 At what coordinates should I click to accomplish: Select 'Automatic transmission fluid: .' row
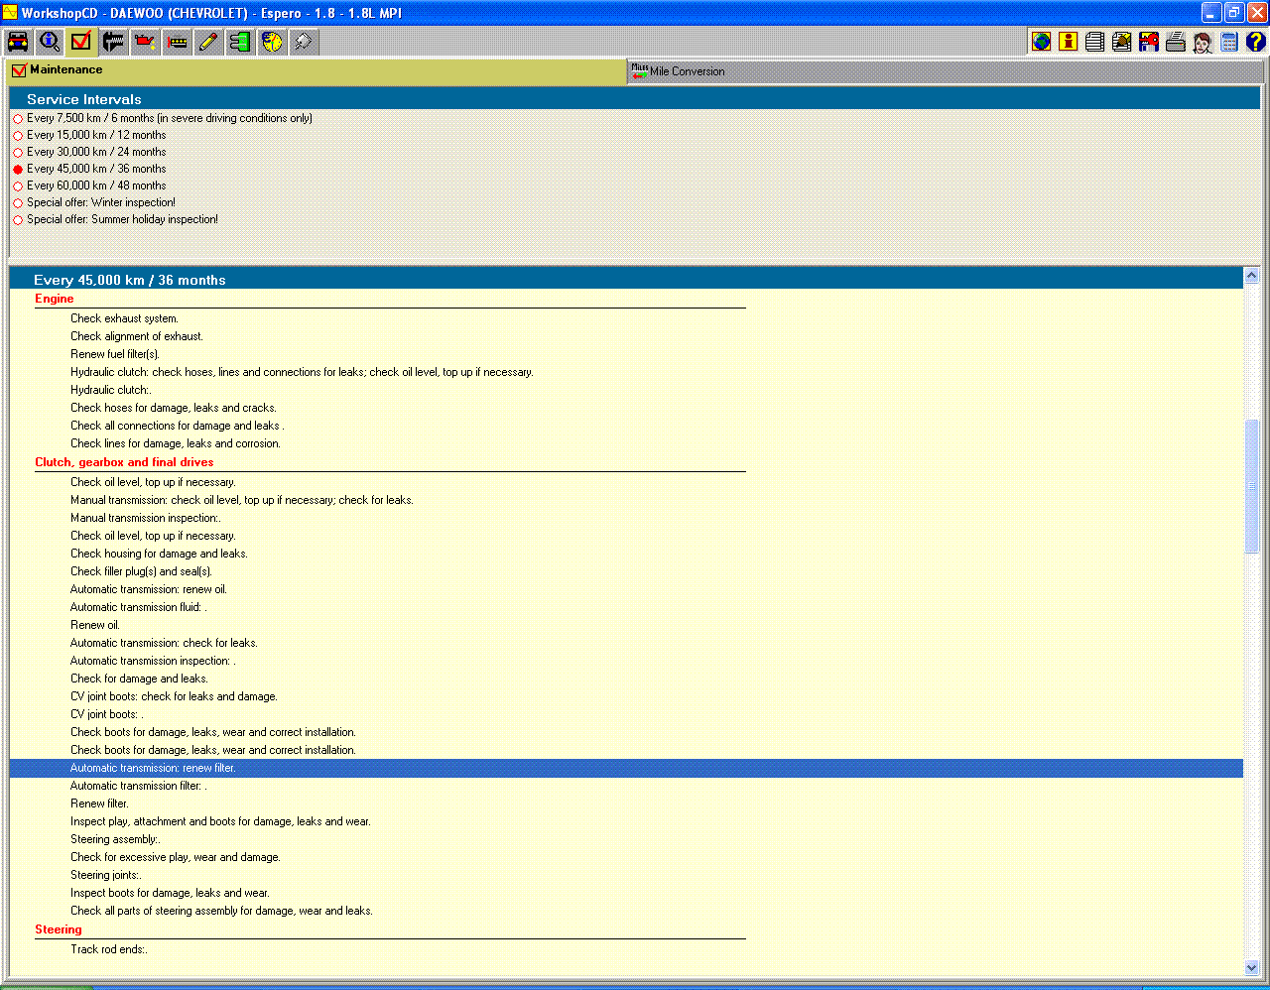click(x=626, y=607)
